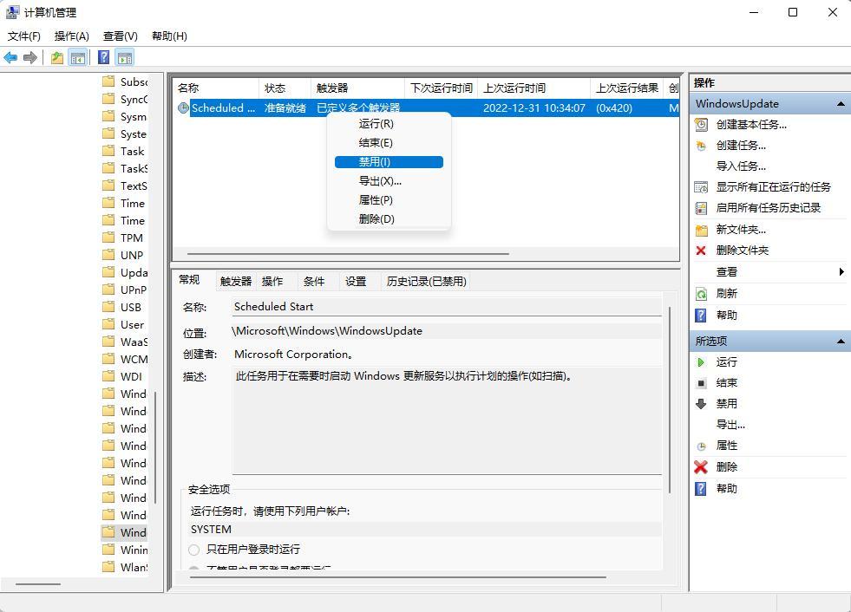Select the 只在用户登录时运行 radio button
This screenshot has width=851, height=612.
pos(193,550)
